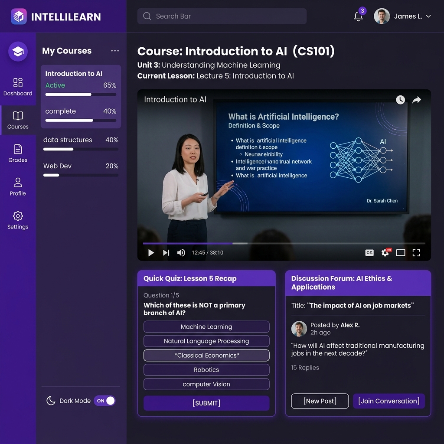Choose the Classical Economics answer
The width and height of the screenshot is (444, 444).
(x=206, y=356)
